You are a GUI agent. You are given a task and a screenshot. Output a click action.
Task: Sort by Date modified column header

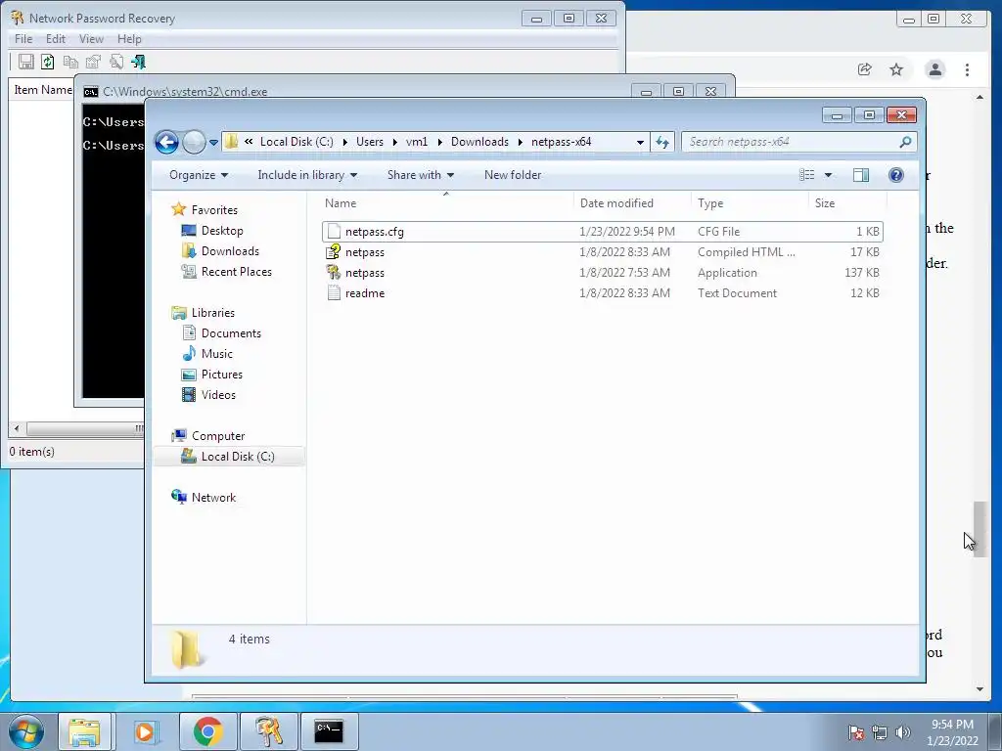tap(632, 203)
